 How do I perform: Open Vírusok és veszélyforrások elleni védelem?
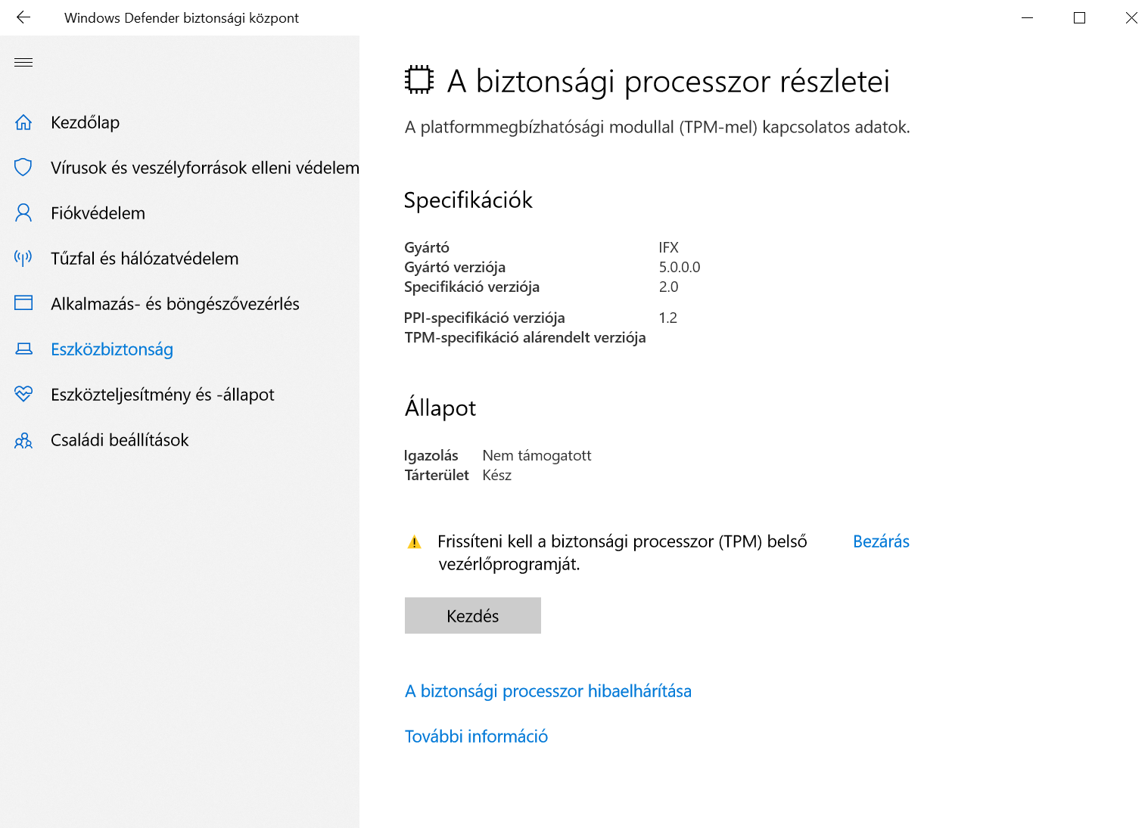click(204, 168)
